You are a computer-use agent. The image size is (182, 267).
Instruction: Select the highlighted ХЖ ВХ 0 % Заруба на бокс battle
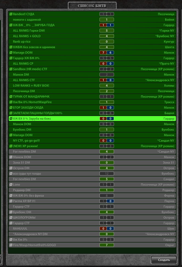(x=32, y=119)
